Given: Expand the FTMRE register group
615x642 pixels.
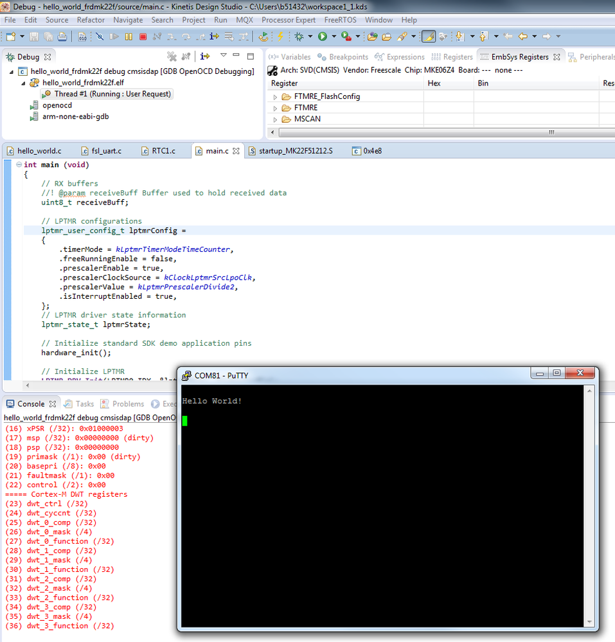Looking at the screenshot, I should 275,108.
